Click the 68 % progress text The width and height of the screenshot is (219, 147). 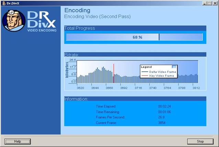137,37
